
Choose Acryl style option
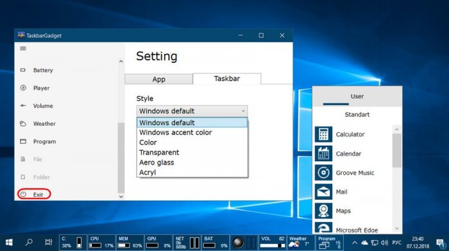pos(192,172)
